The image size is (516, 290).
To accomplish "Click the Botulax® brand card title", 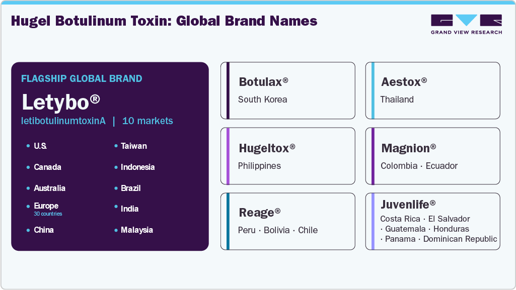I will 263,82.
